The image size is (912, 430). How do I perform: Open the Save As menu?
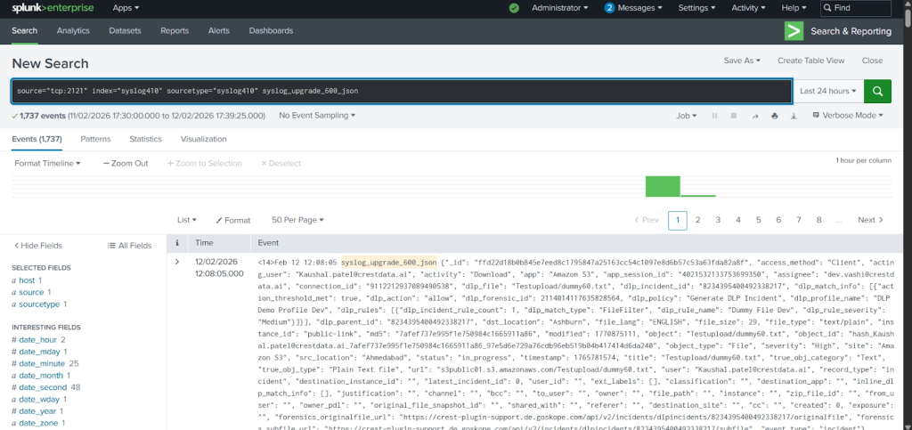(742, 61)
